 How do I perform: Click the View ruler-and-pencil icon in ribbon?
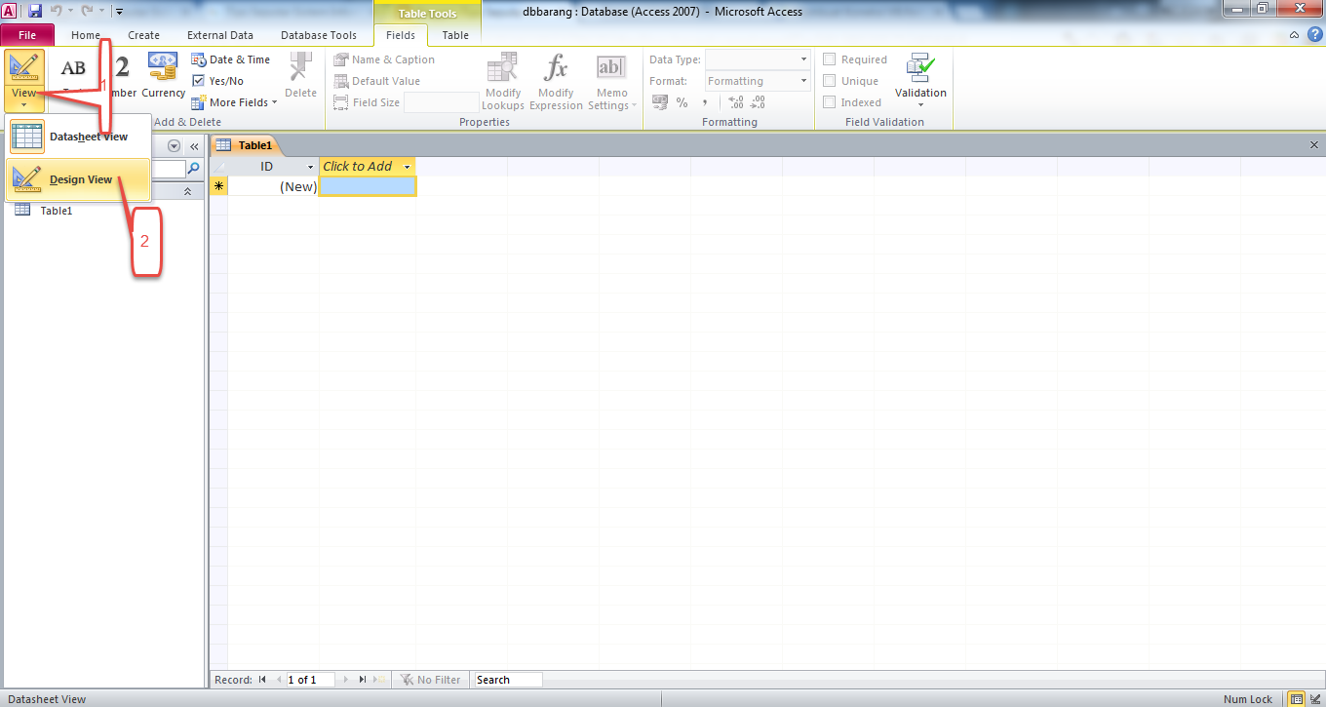[x=23, y=66]
